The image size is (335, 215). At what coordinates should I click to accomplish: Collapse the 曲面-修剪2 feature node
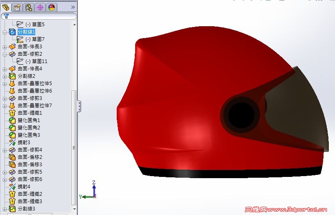pyautogui.click(x=5, y=54)
